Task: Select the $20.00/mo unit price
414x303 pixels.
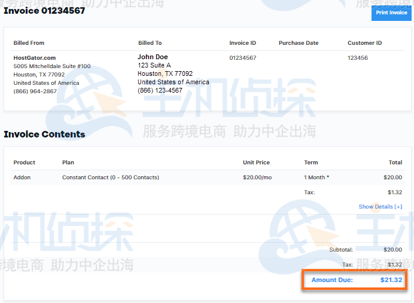Action: pos(257,177)
